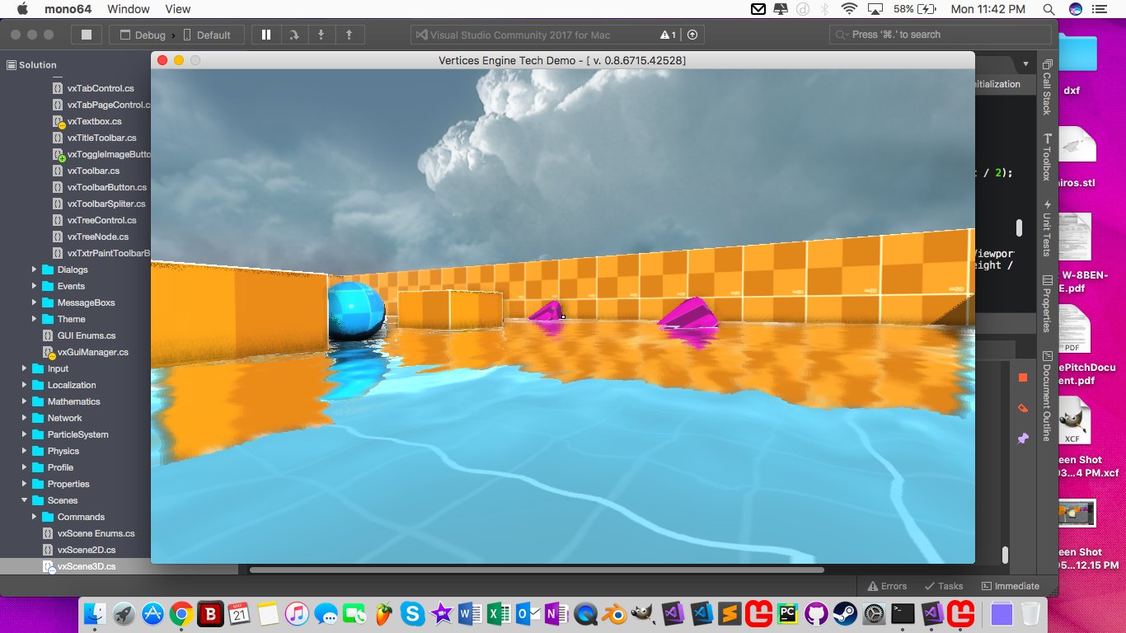Stop the debug session with the Stop button
This screenshot has height=633, width=1126.
(x=86, y=35)
